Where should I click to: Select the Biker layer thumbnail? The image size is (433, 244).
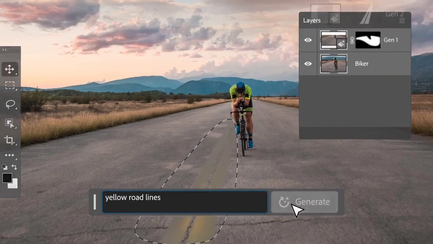(334, 64)
